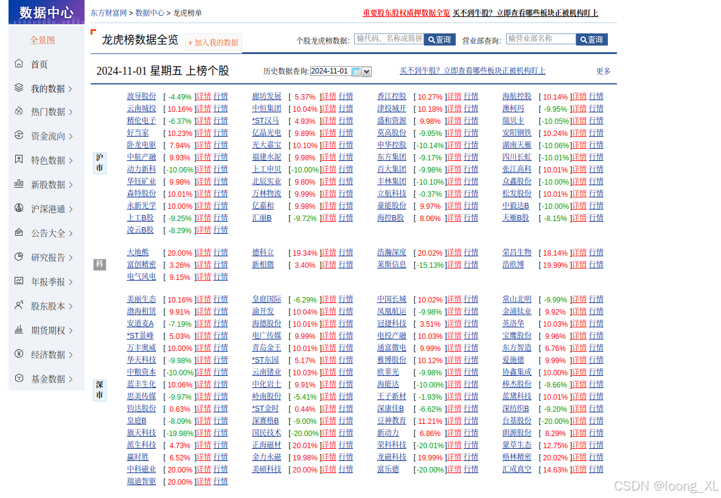Click the 数据中心 logo banner

click(46, 12)
